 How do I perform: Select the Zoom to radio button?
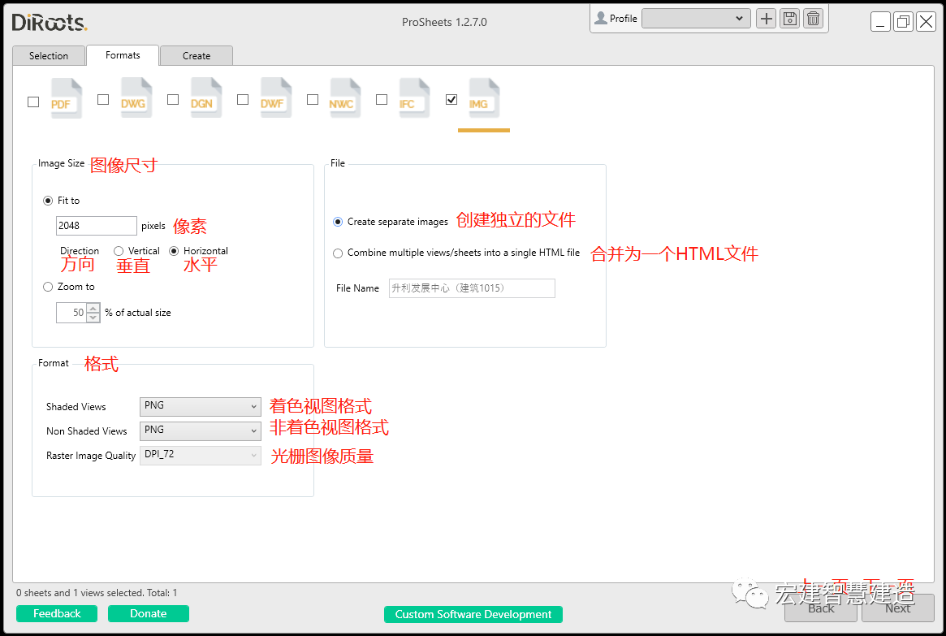pyautogui.click(x=48, y=288)
